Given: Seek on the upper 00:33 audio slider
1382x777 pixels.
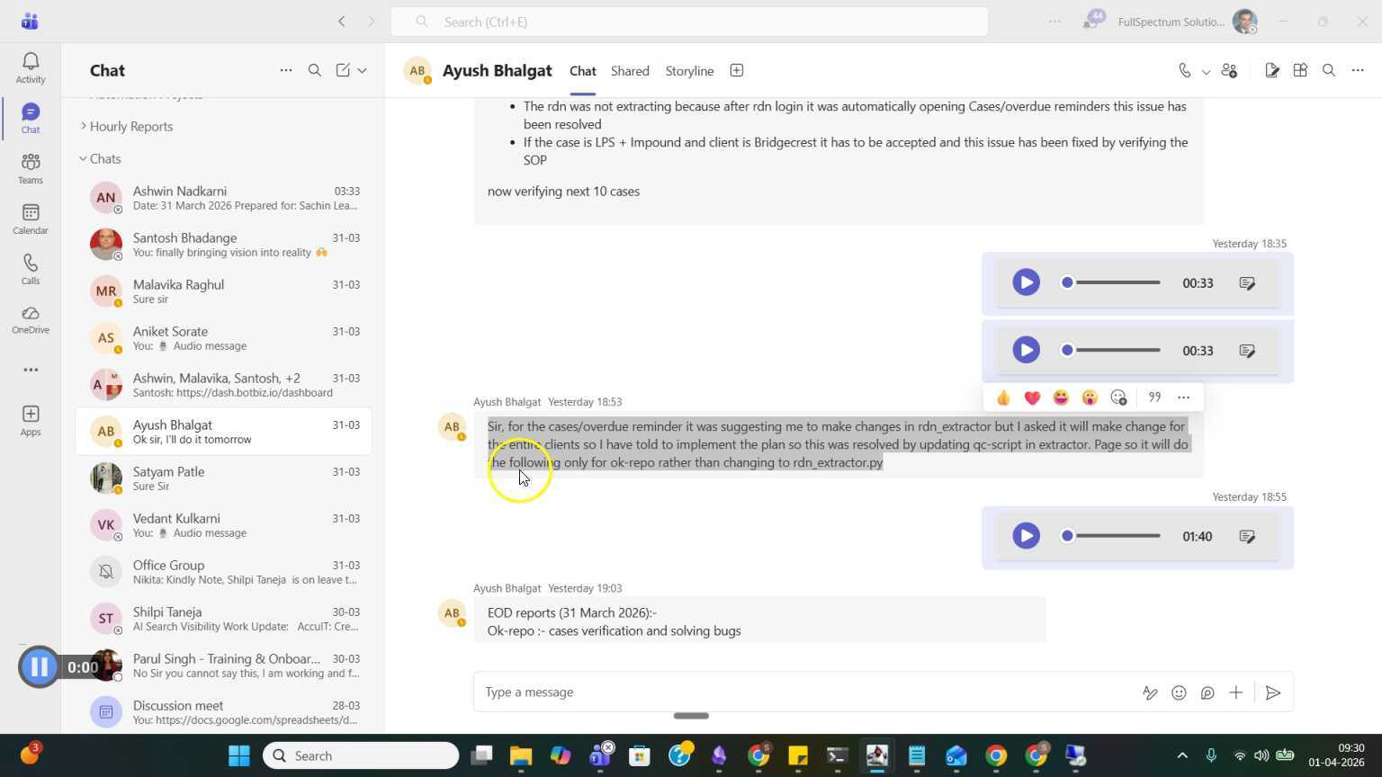Looking at the screenshot, I should [1112, 282].
